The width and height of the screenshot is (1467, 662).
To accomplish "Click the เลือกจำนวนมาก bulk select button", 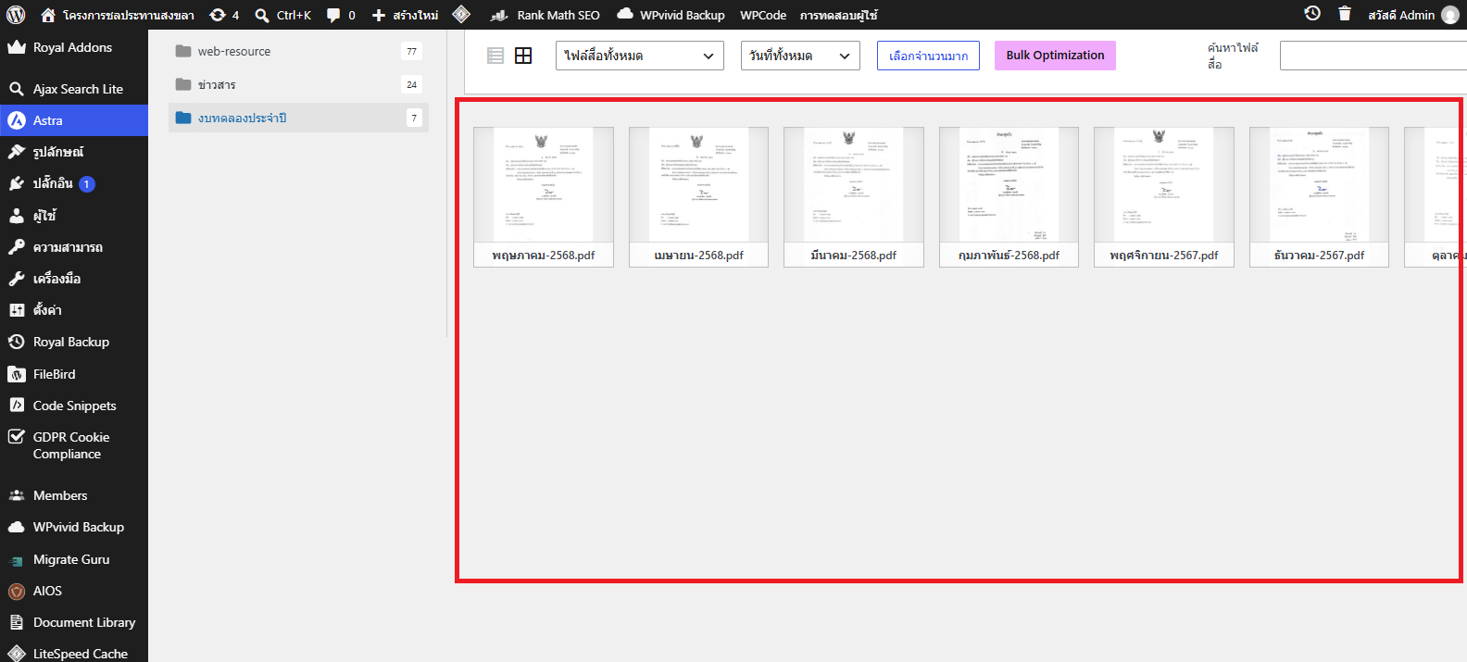I will [928, 56].
